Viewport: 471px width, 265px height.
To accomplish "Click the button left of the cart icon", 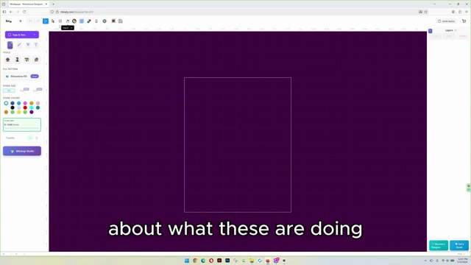I will point(447,21).
